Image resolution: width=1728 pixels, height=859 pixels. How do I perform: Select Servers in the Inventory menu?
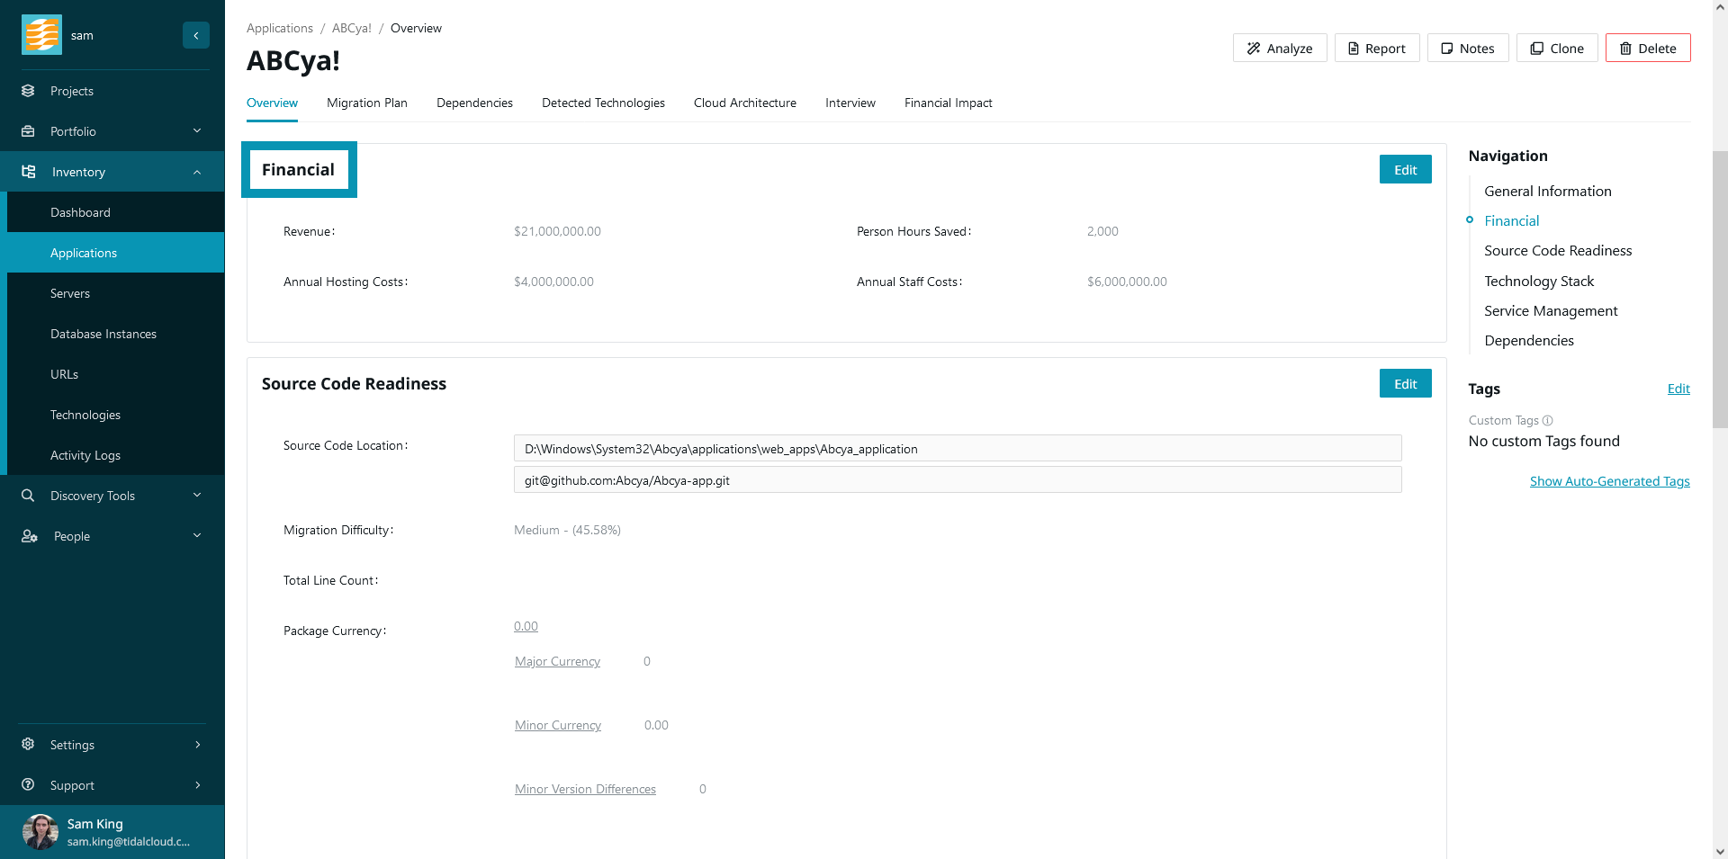point(70,293)
